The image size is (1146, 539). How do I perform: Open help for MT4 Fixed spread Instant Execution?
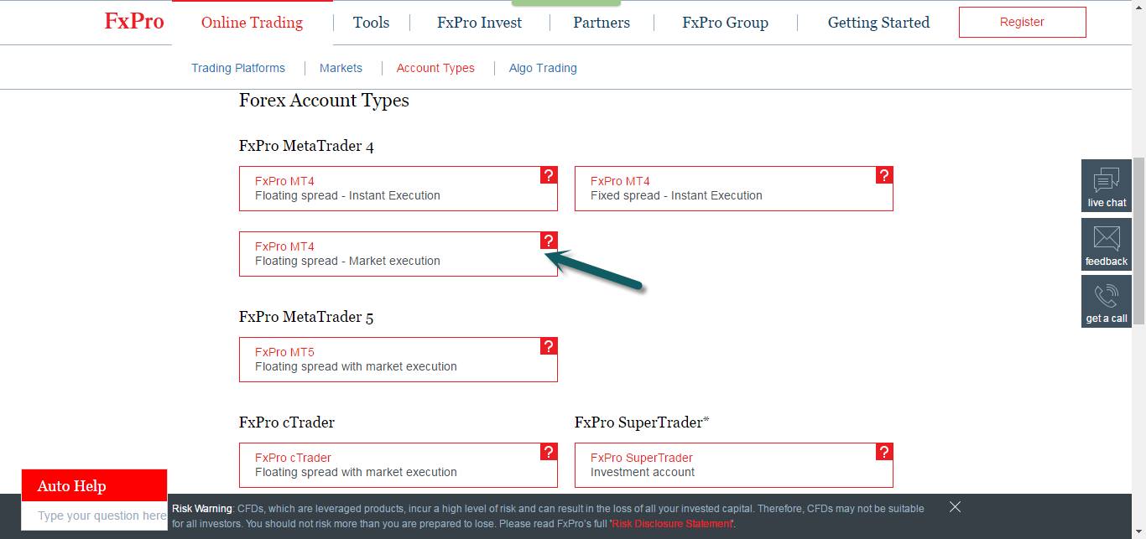[x=884, y=175]
